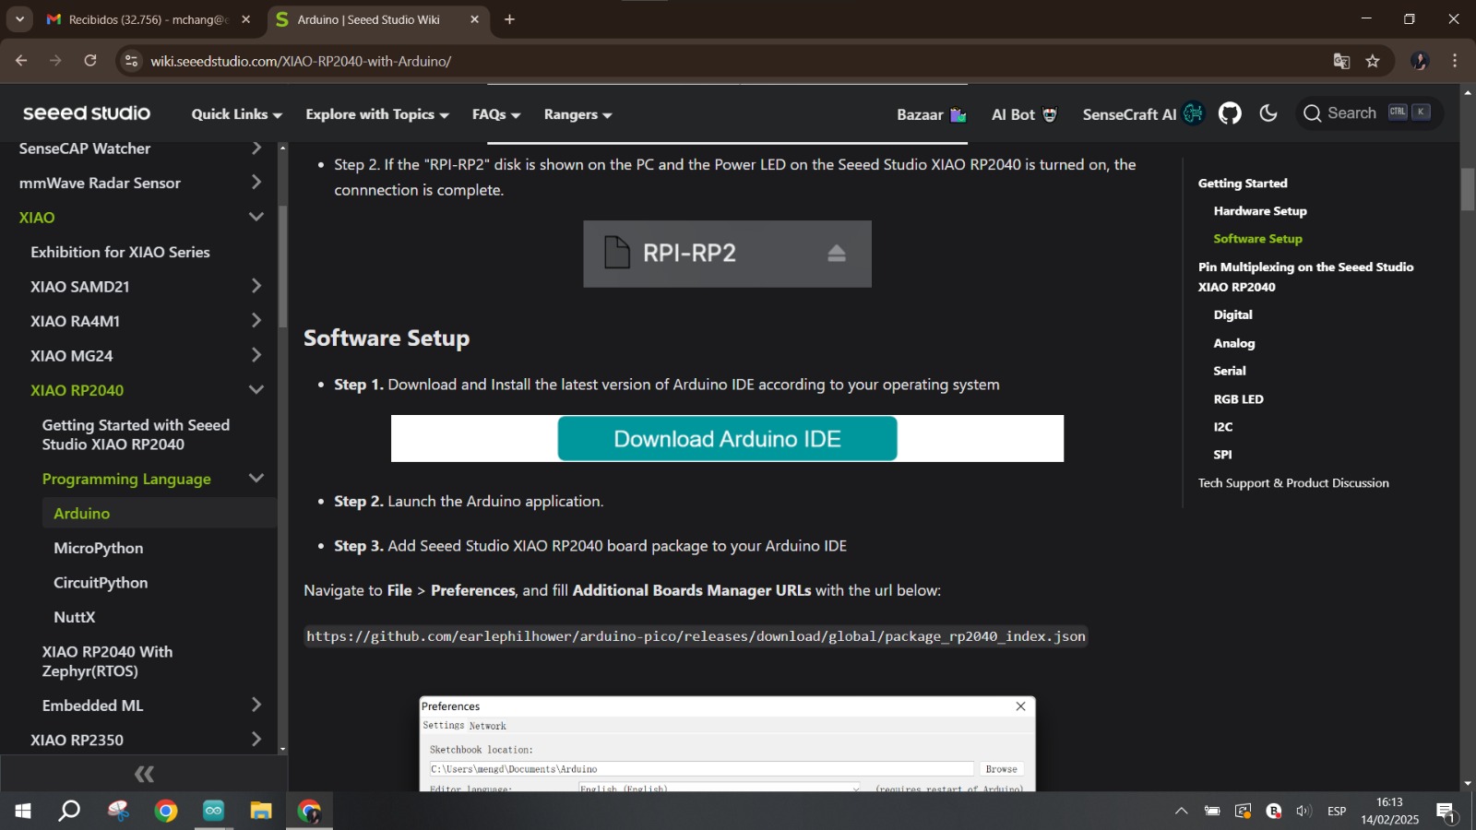Switch to the Gmail Recibidos tab
The image size is (1476, 830).
(148, 19)
